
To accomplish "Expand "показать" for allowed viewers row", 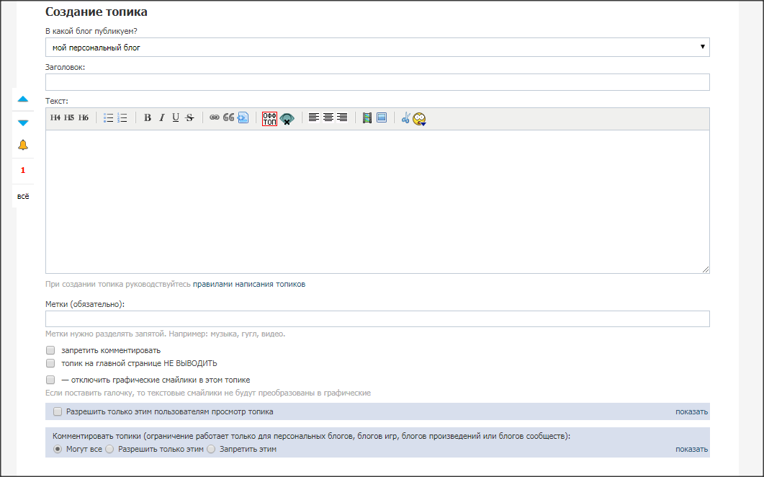I will [x=691, y=412].
